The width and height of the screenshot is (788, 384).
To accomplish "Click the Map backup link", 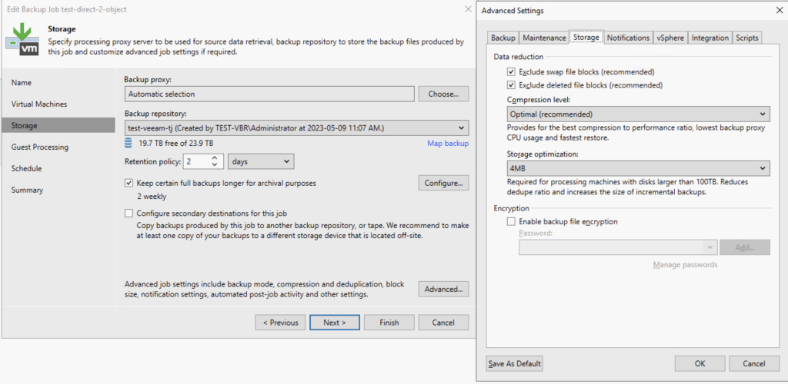I will point(447,144).
